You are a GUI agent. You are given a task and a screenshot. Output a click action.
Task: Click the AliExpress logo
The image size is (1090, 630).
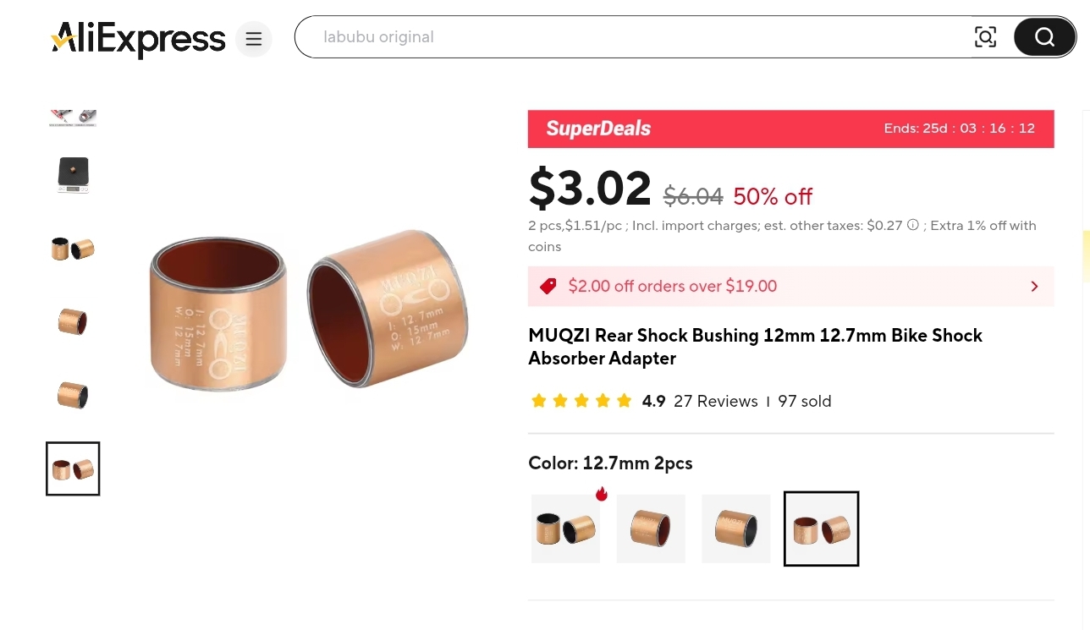pos(139,39)
